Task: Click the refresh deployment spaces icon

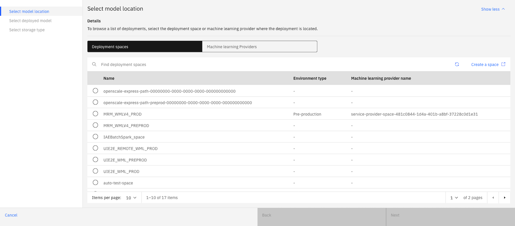Action: coord(457,64)
